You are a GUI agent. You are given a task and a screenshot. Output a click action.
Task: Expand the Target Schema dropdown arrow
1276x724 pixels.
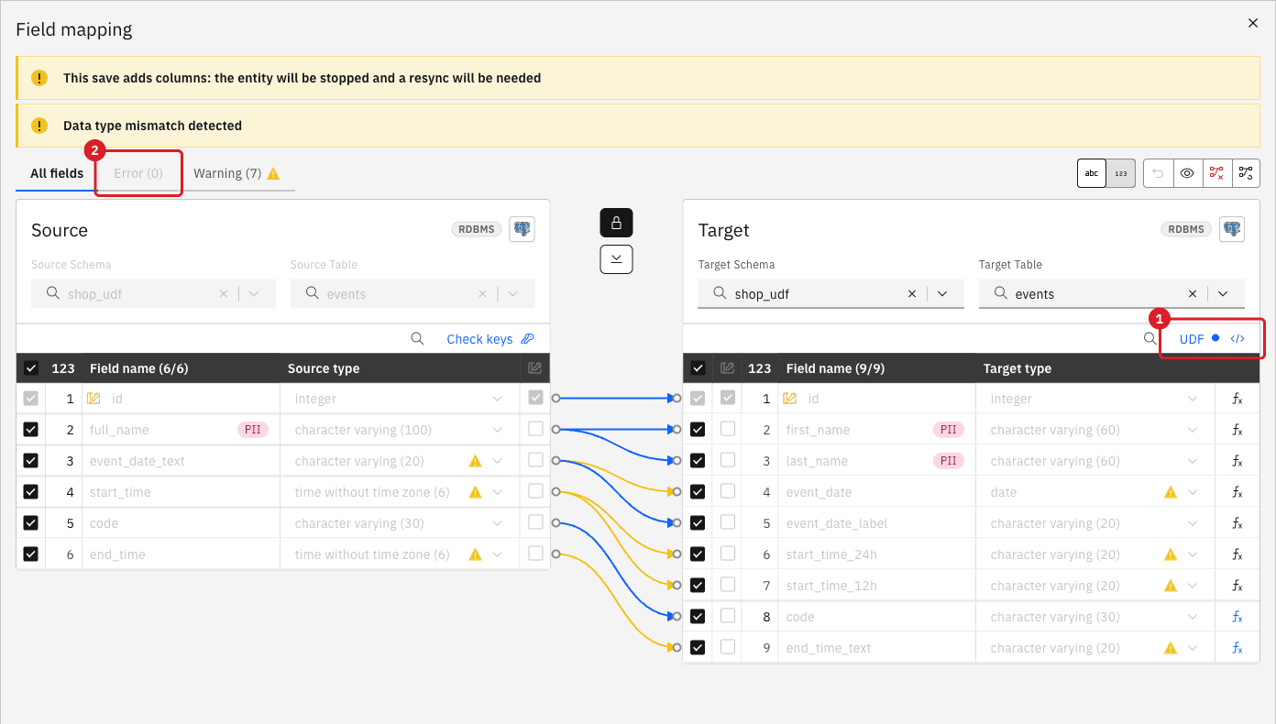943,294
